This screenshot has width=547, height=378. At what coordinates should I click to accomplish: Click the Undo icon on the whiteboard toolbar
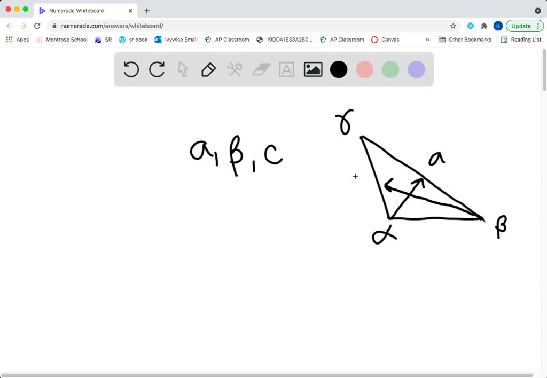(x=131, y=69)
